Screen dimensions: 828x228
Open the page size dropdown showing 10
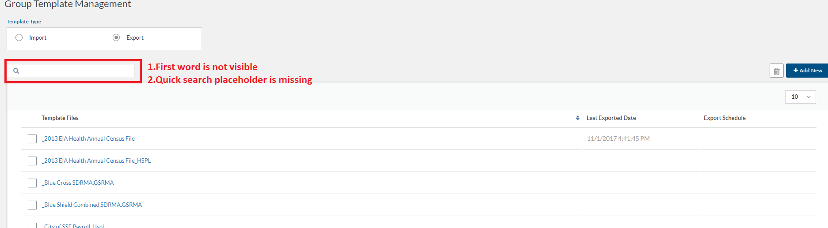tap(800, 97)
